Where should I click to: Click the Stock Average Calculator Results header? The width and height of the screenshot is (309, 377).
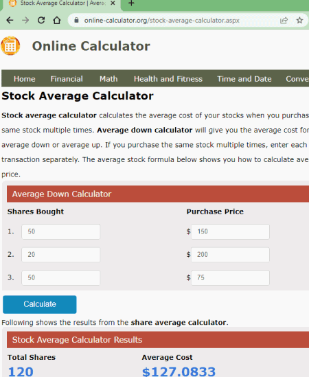coord(158,339)
